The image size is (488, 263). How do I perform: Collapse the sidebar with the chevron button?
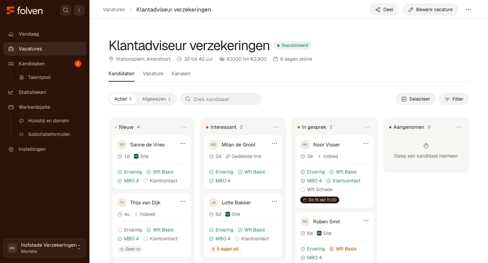pos(79,10)
